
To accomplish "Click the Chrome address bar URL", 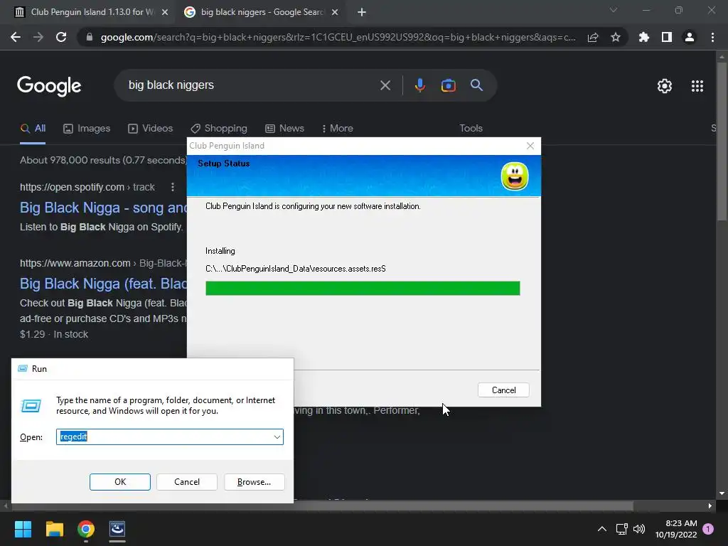I will 338,37.
